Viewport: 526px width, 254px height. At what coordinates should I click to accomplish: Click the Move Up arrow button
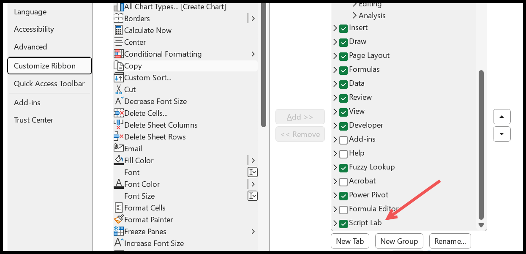click(502, 117)
